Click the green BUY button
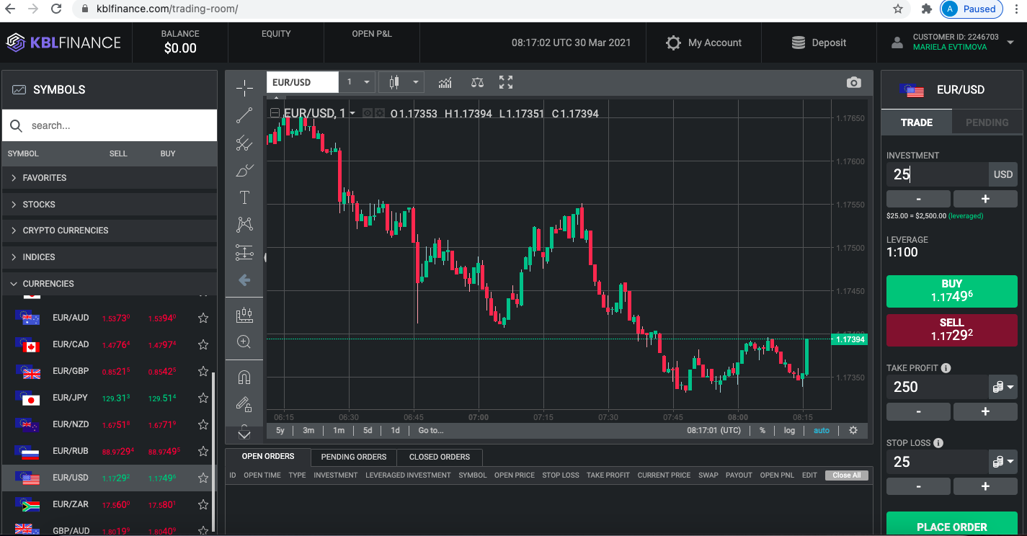The height and width of the screenshot is (536, 1027). pyautogui.click(x=951, y=290)
